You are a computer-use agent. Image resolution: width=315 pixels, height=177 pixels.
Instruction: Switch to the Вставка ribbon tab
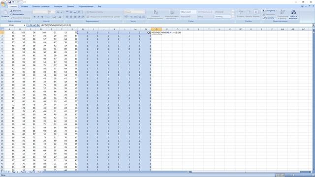pos(25,6)
